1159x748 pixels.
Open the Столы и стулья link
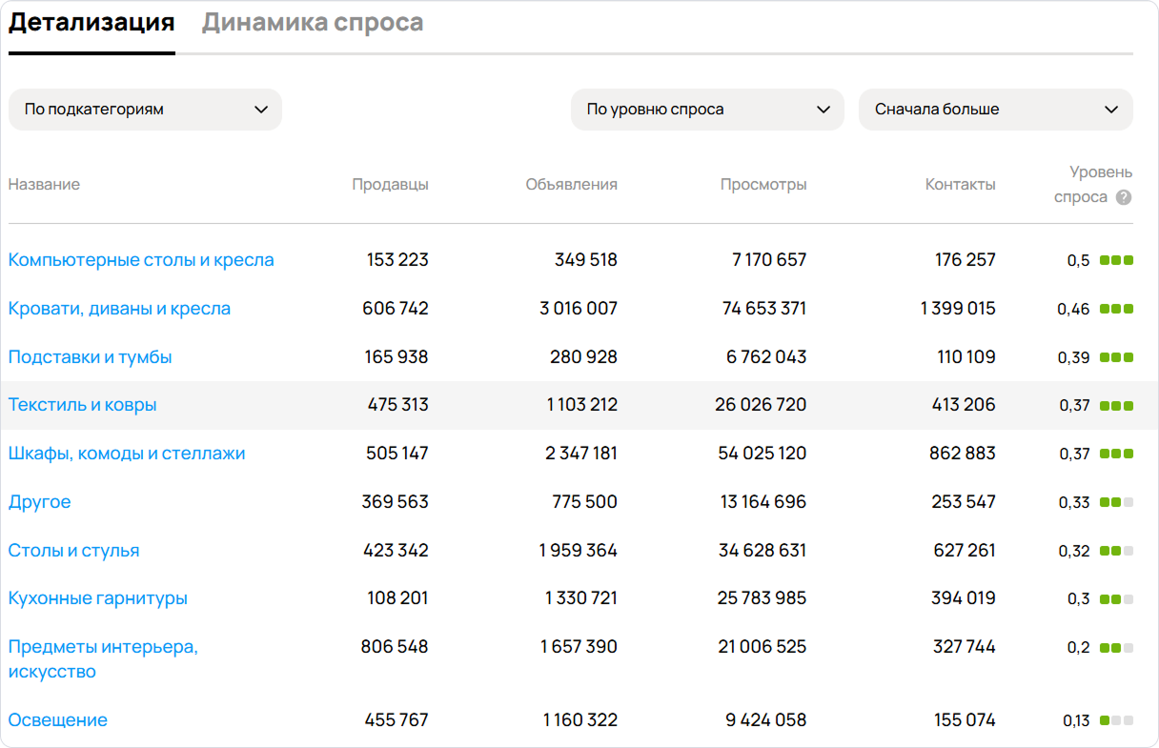[x=74, y=551]
